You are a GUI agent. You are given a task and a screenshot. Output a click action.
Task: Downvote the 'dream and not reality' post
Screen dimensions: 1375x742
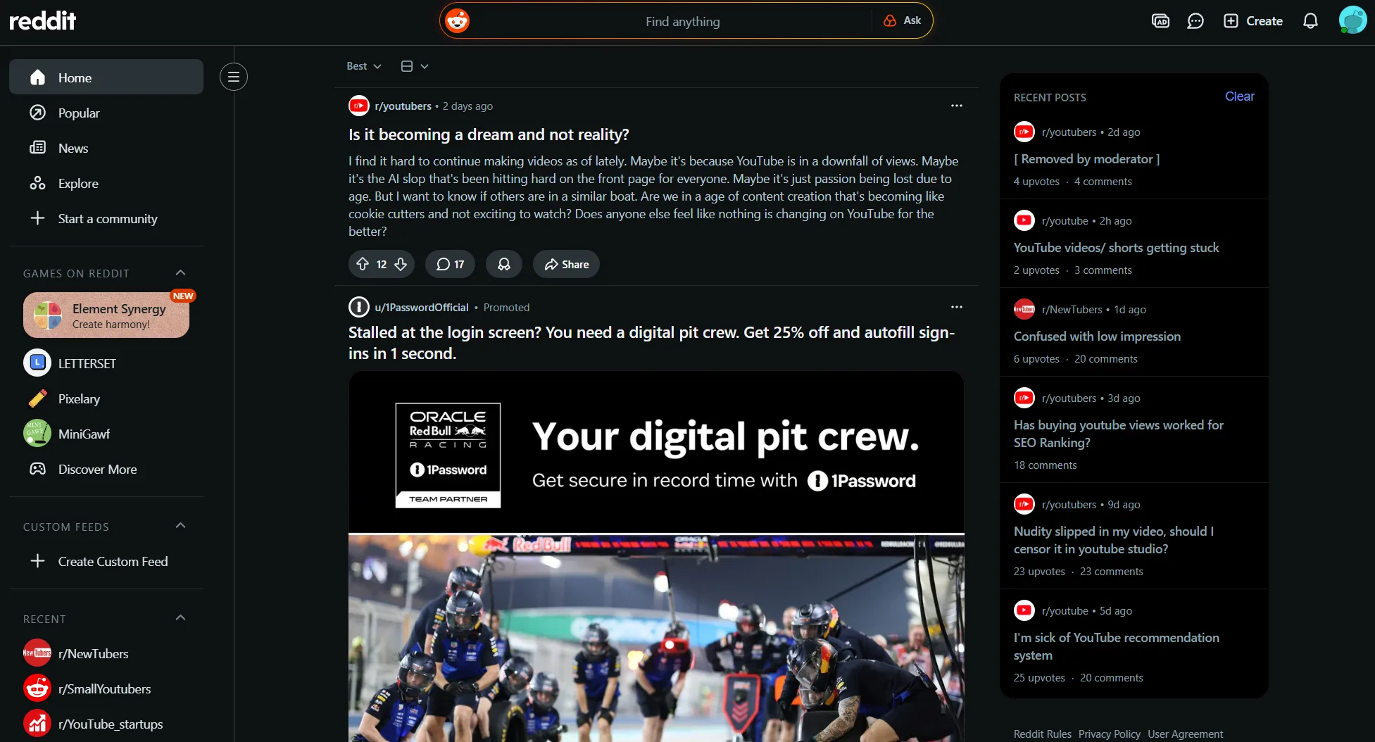[x=401, y=264]
